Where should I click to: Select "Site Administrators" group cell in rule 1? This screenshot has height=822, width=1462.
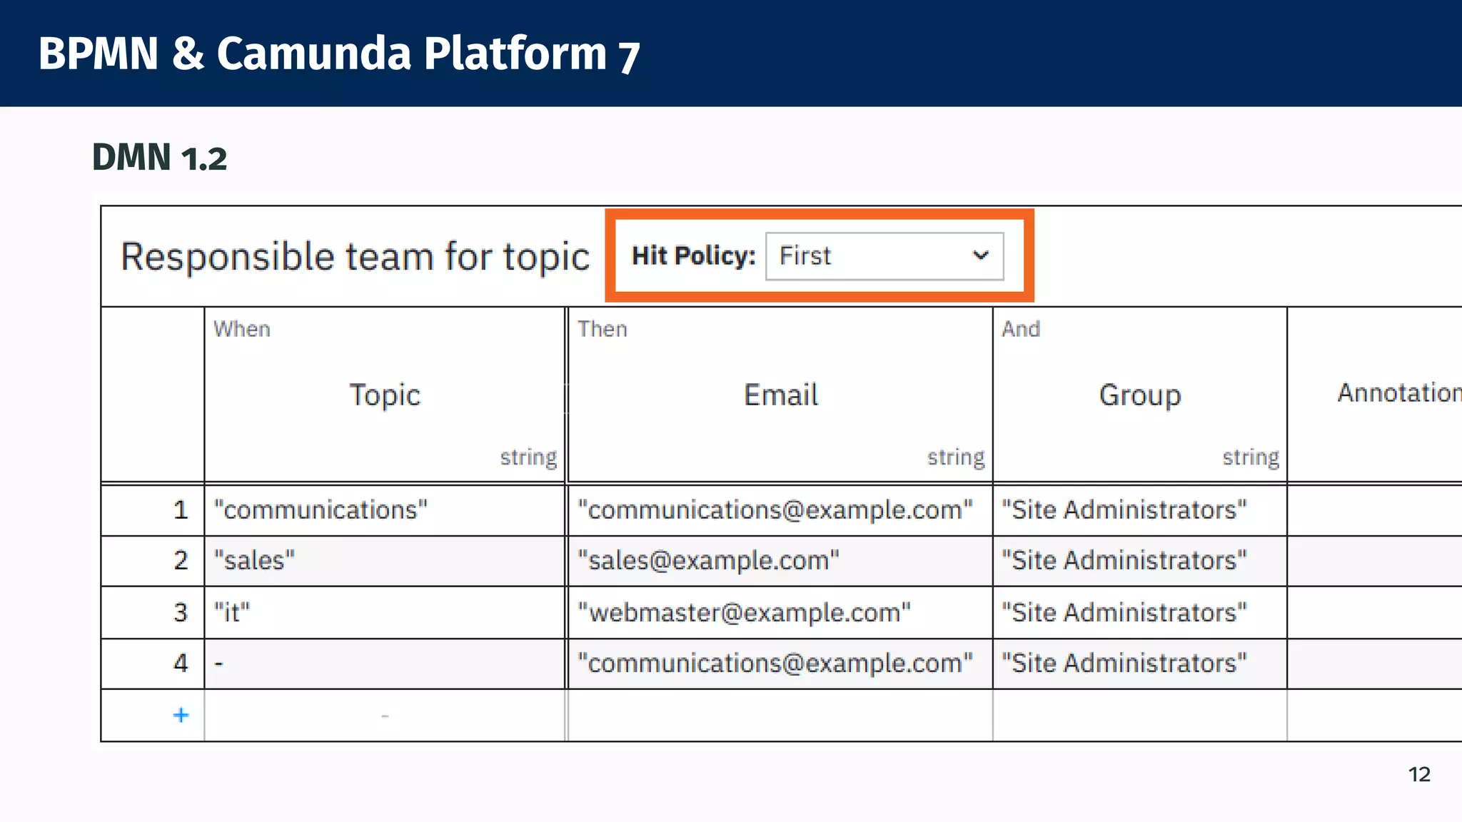[1140, 510]
